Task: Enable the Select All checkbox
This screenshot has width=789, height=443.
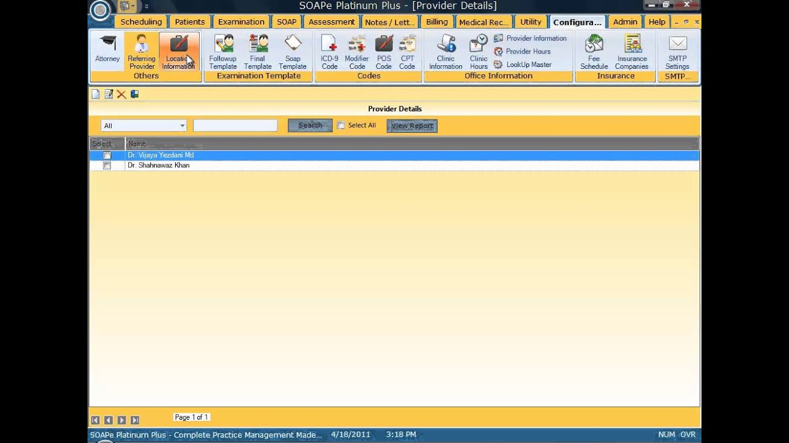Action: click(341, 126)
